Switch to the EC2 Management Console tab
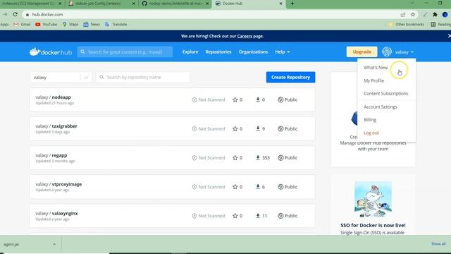The image size is (451, 254). point(31,4)
